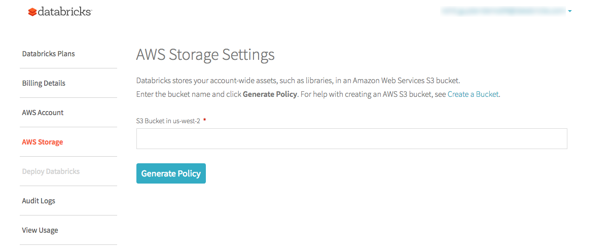Go to Billing Details

(x=44, y=83)
